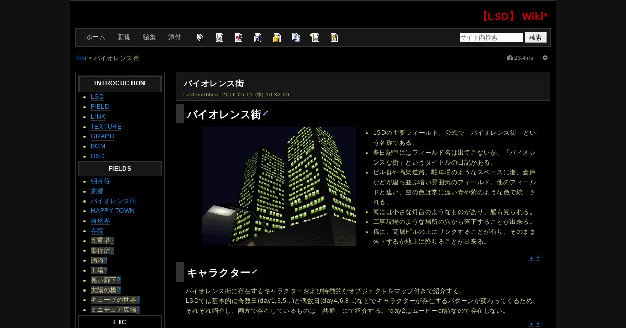The width and height of the screenshot is (626, 328).
Task: Open the LINK sidebar link
Action: click(98, 117)
